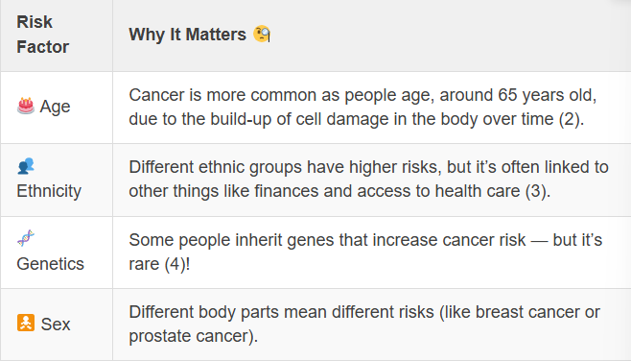Click the birthday cake emoji beside Age
631x361 pixels.
coord(26,106)
